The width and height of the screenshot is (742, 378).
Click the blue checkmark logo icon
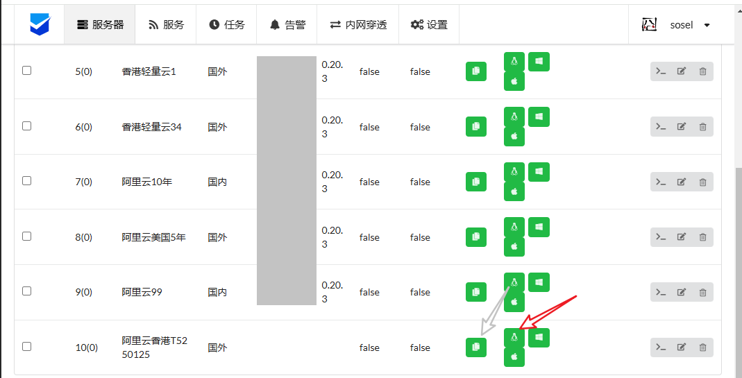click(x=40, y=24)
